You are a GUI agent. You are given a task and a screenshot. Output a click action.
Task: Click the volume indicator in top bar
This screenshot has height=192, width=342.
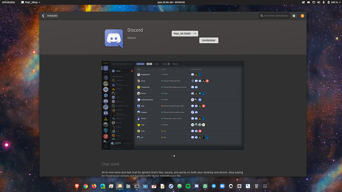319,2
